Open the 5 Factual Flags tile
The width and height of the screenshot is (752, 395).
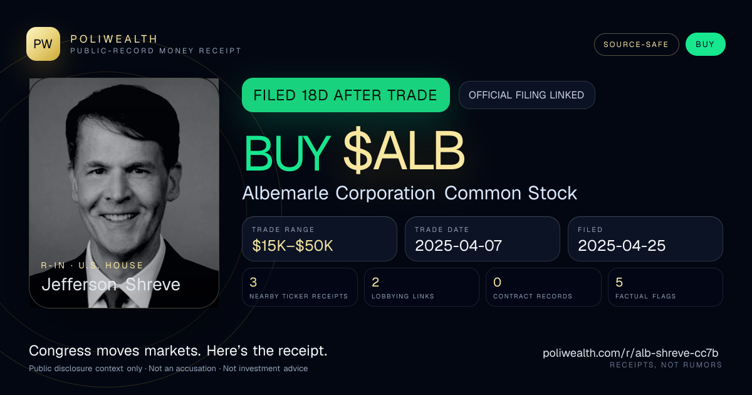coord(665,287)
